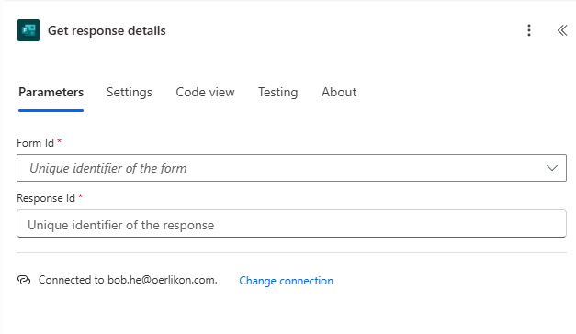Click the connection link icon beside Connected to
This screenshot has width=576, height=334.
click(x=24, y=280)
